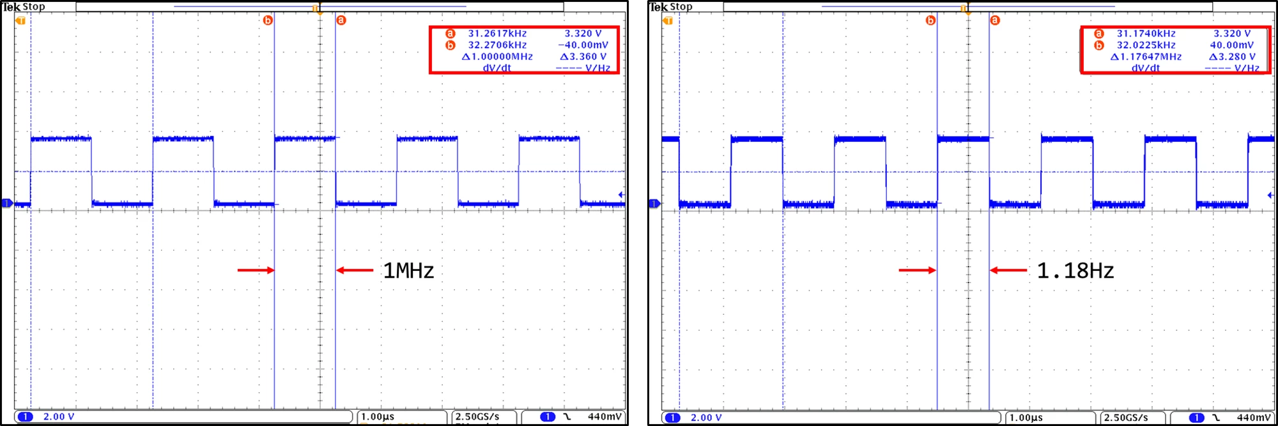Click left scope 440mV trigger level

pos(604,416)
